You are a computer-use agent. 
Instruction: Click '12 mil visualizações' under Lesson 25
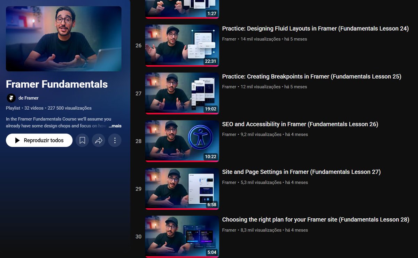coord(261,87)
